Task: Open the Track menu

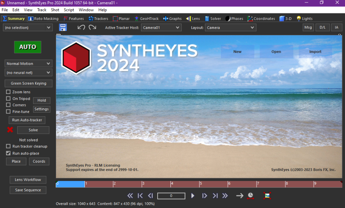Action: [42, 10]
